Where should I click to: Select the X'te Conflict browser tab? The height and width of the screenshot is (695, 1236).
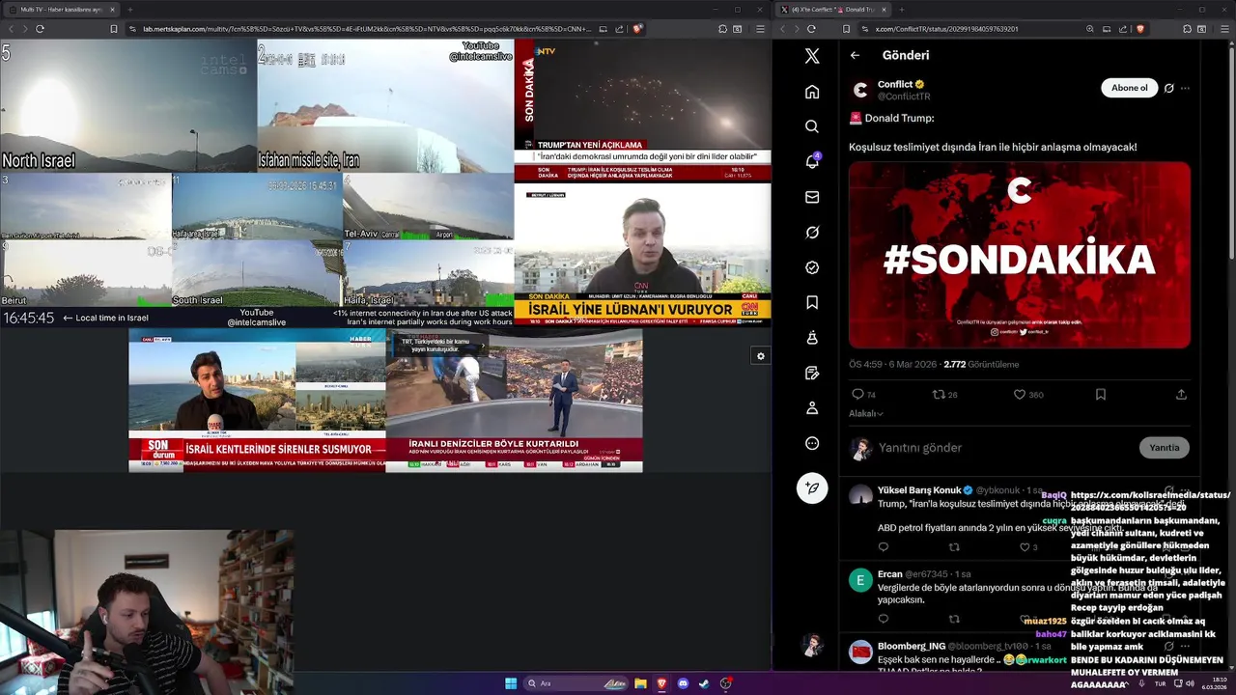pos(832,10)
